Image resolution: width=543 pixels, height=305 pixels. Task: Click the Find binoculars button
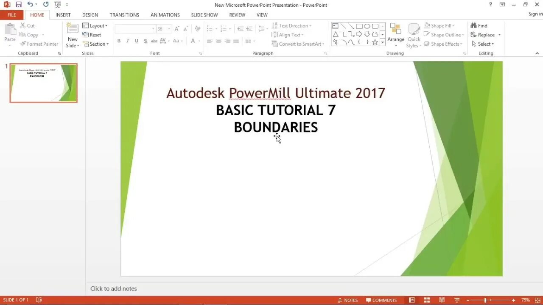tap(479, 25)
